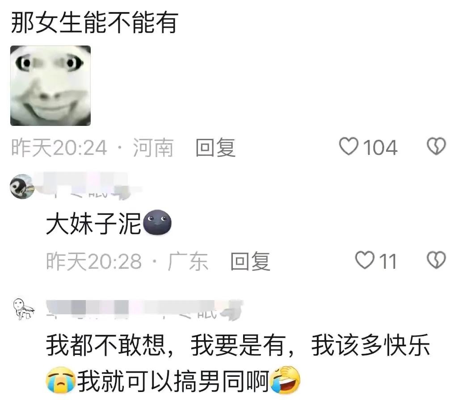The width and height of the screenshot is (471, 400).
Task: Select the reply text 大妹子泥
Action: [x=94, y=224]
